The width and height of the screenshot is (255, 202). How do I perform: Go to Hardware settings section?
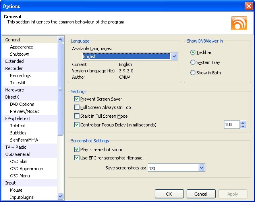[x=15, y=90]
